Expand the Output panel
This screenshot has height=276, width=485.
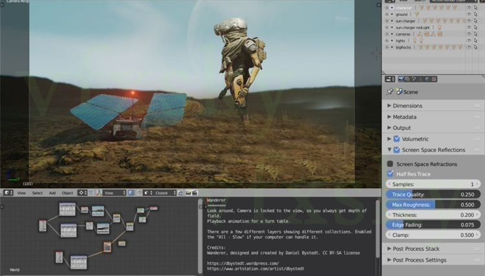(x=389, y=127)
